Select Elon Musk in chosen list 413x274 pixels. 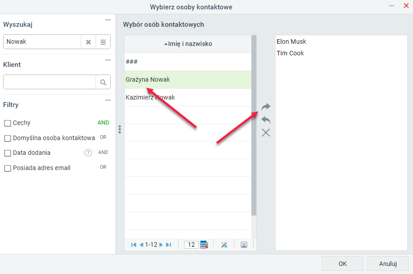click(x=291, y=42)
